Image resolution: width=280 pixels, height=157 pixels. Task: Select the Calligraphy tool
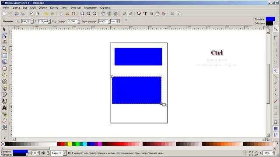point(4,101)
